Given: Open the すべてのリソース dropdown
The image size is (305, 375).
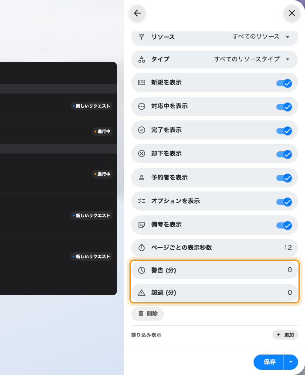Looking at the screenshot, I should tap(261, 37).
